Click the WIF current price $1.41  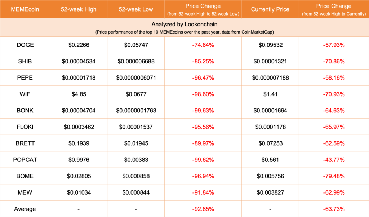pyautogui.click(x=270, y=94)
